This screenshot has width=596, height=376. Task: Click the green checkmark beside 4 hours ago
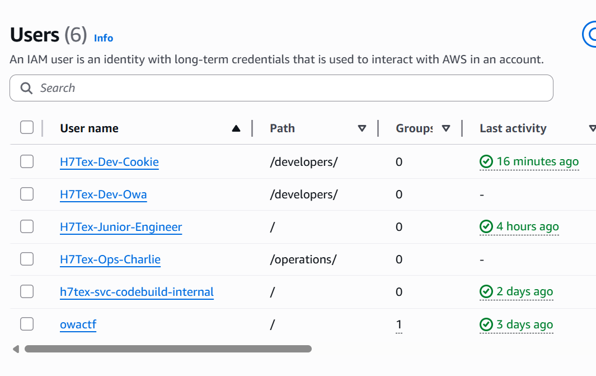tap(486, 227)
